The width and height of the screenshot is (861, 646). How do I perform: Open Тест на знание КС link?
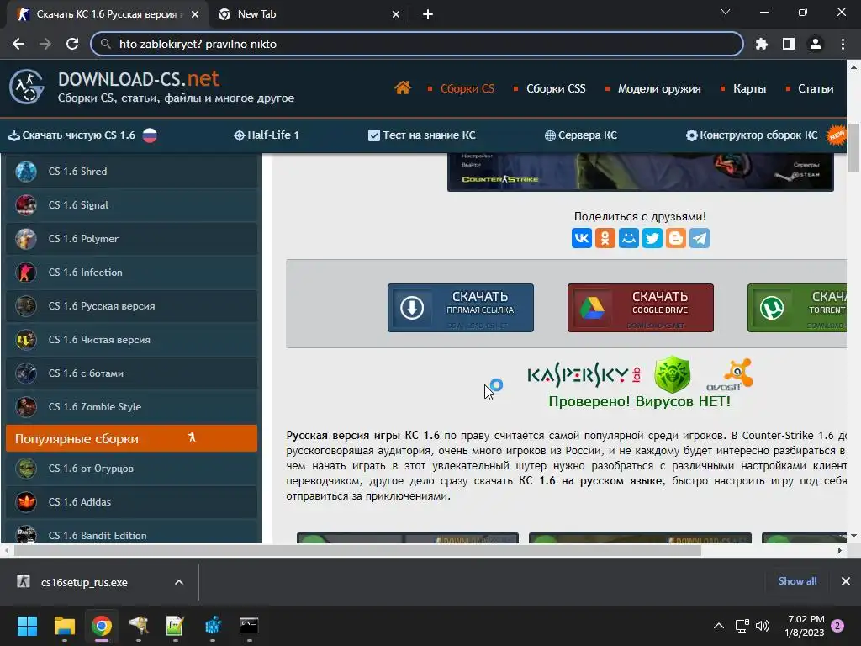click(422, 135)
